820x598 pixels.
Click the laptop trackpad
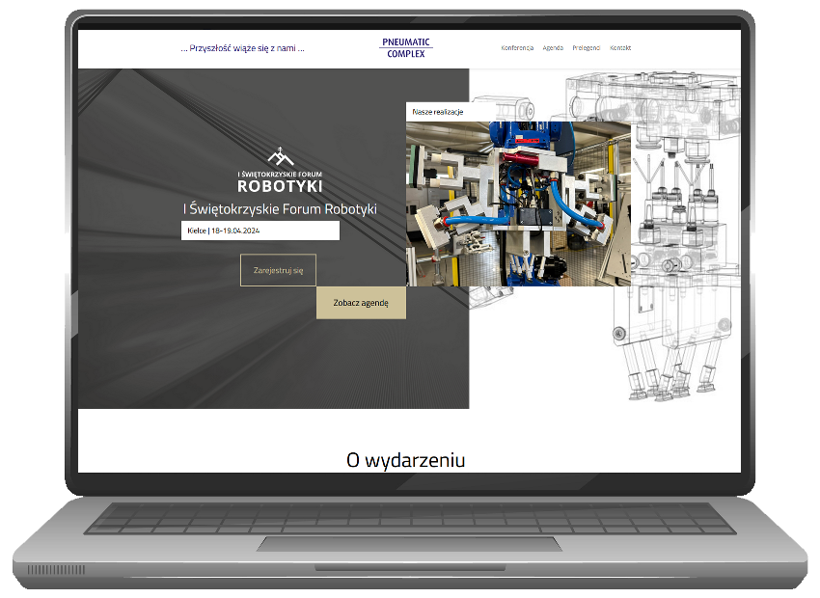[409, 544]
